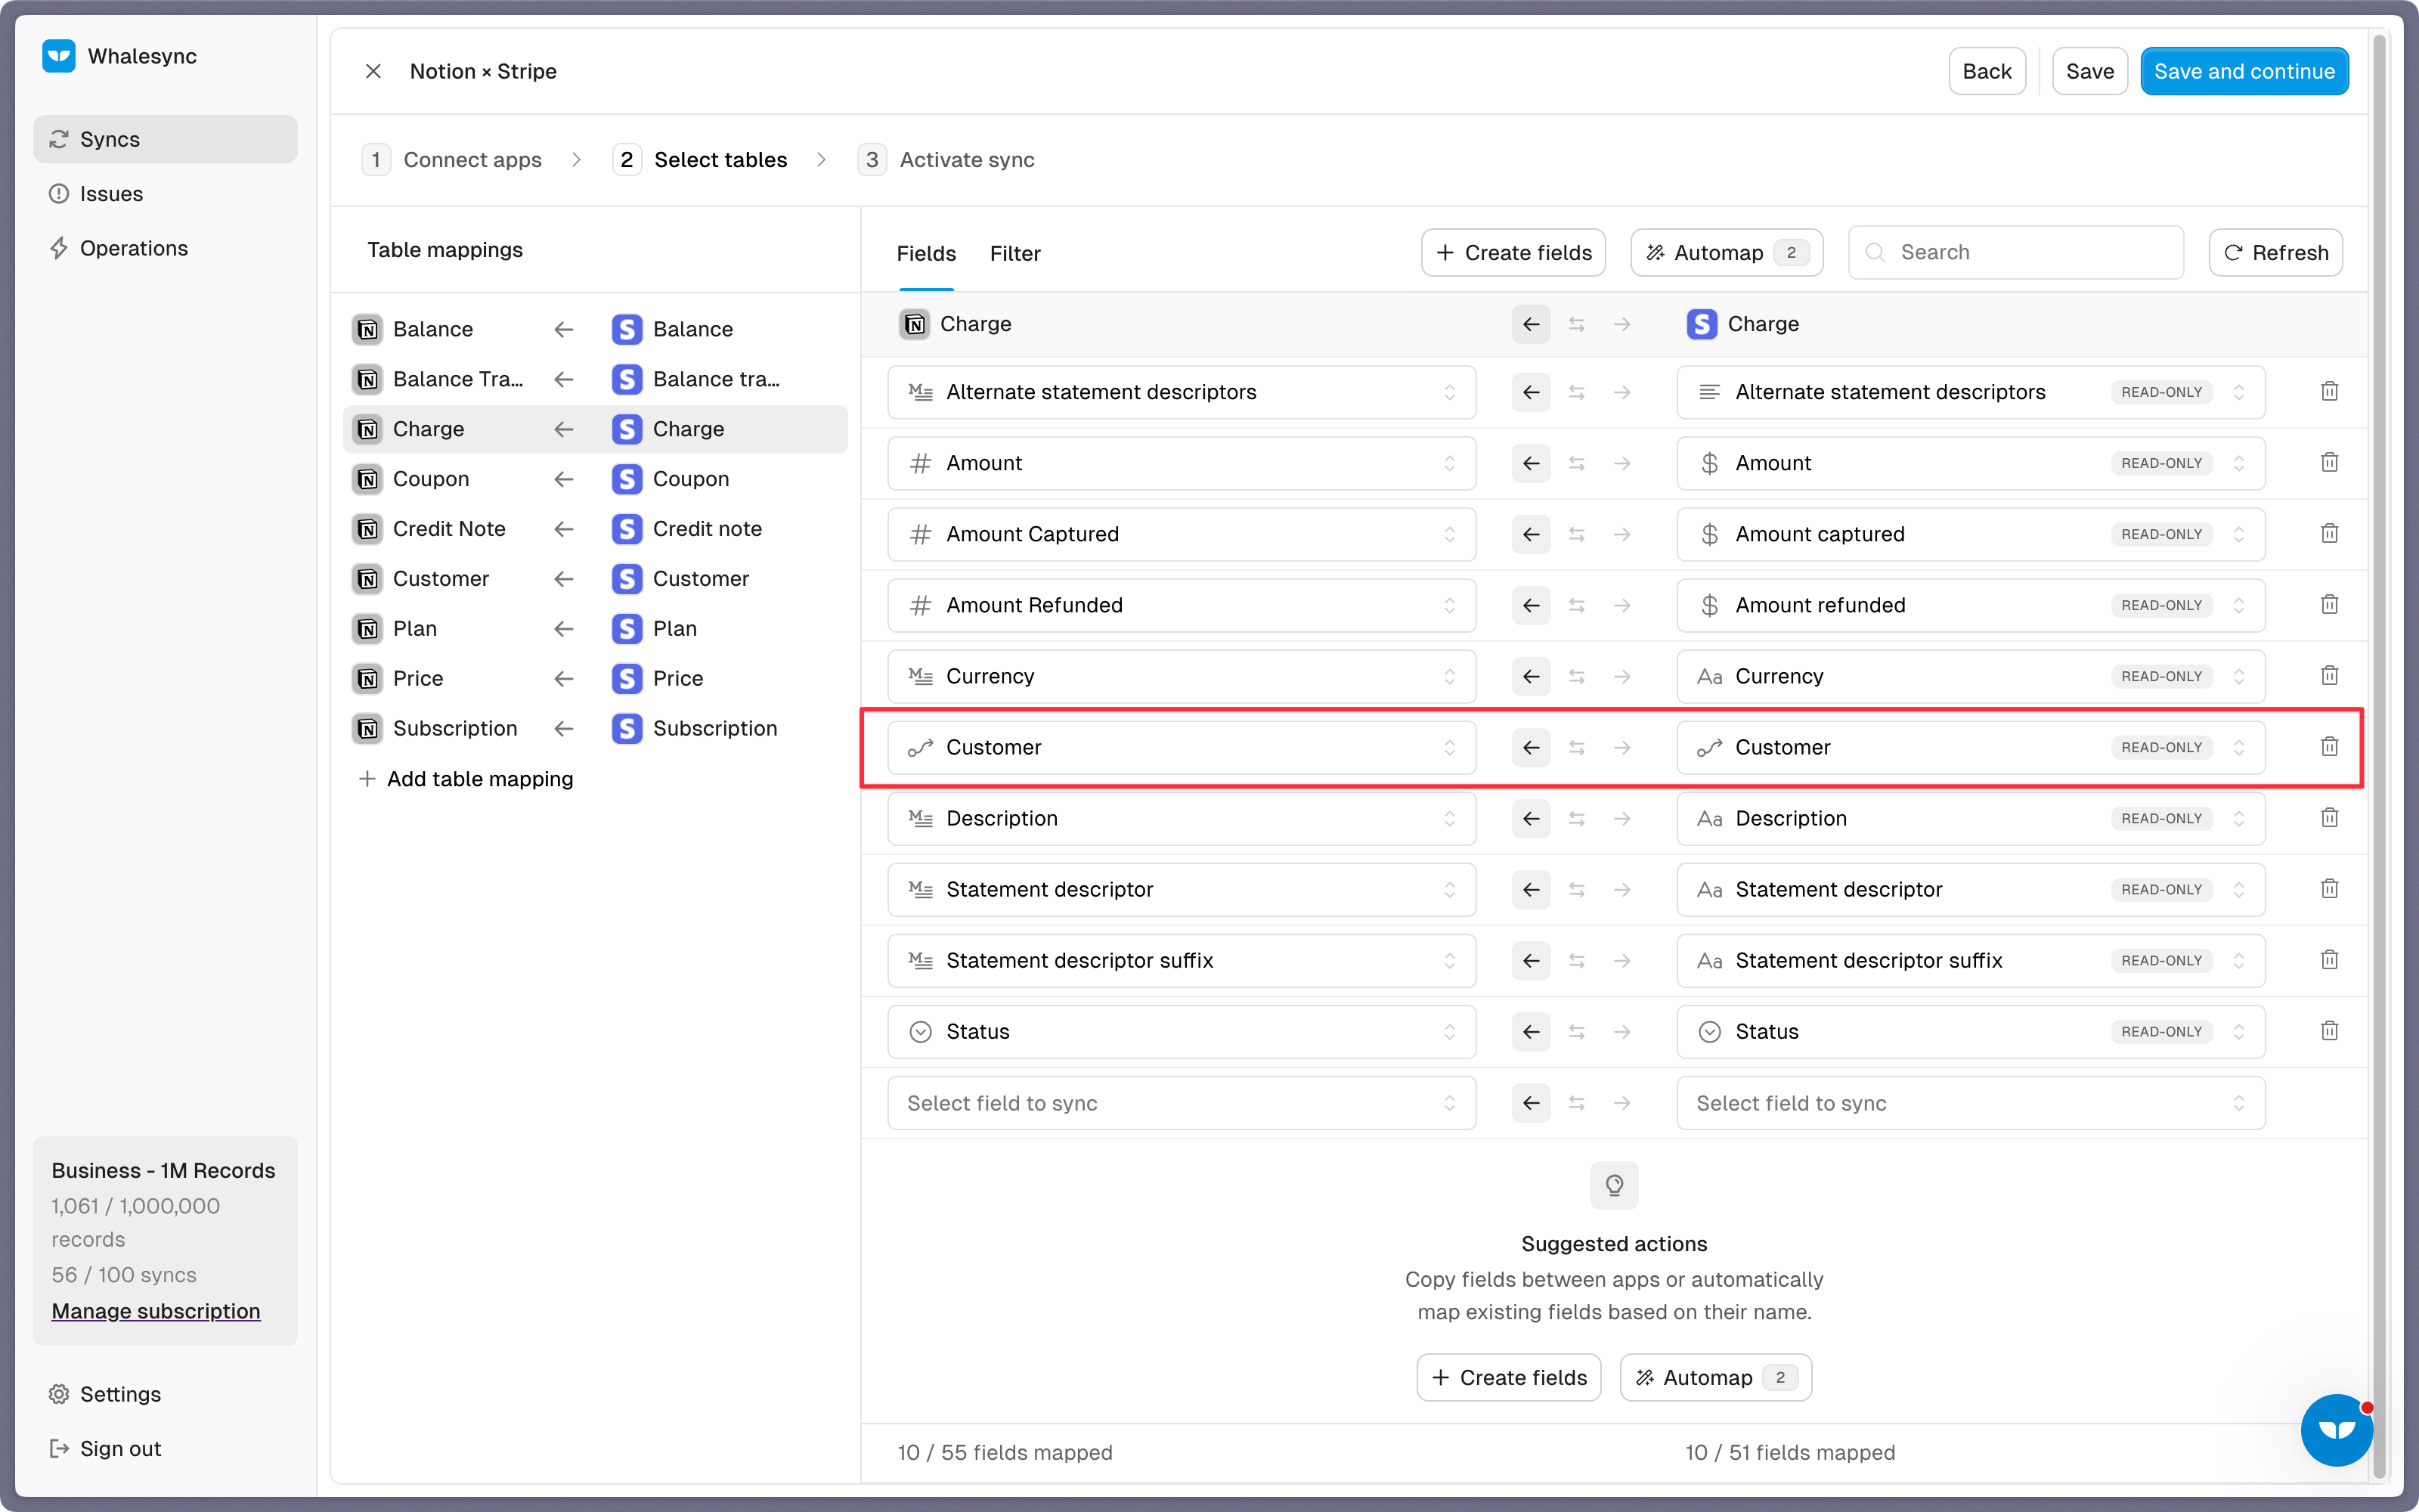This screenshot has width=2419, height=1512.
Task: Close the Notion × Stripe sync editor
Action: pyautogui.click(x=373, y=71)
